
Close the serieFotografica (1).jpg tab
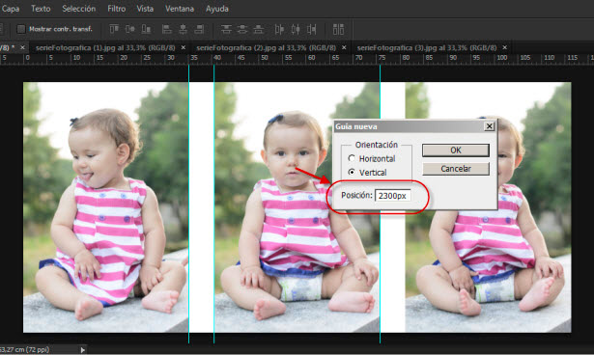tap(184, 47)
